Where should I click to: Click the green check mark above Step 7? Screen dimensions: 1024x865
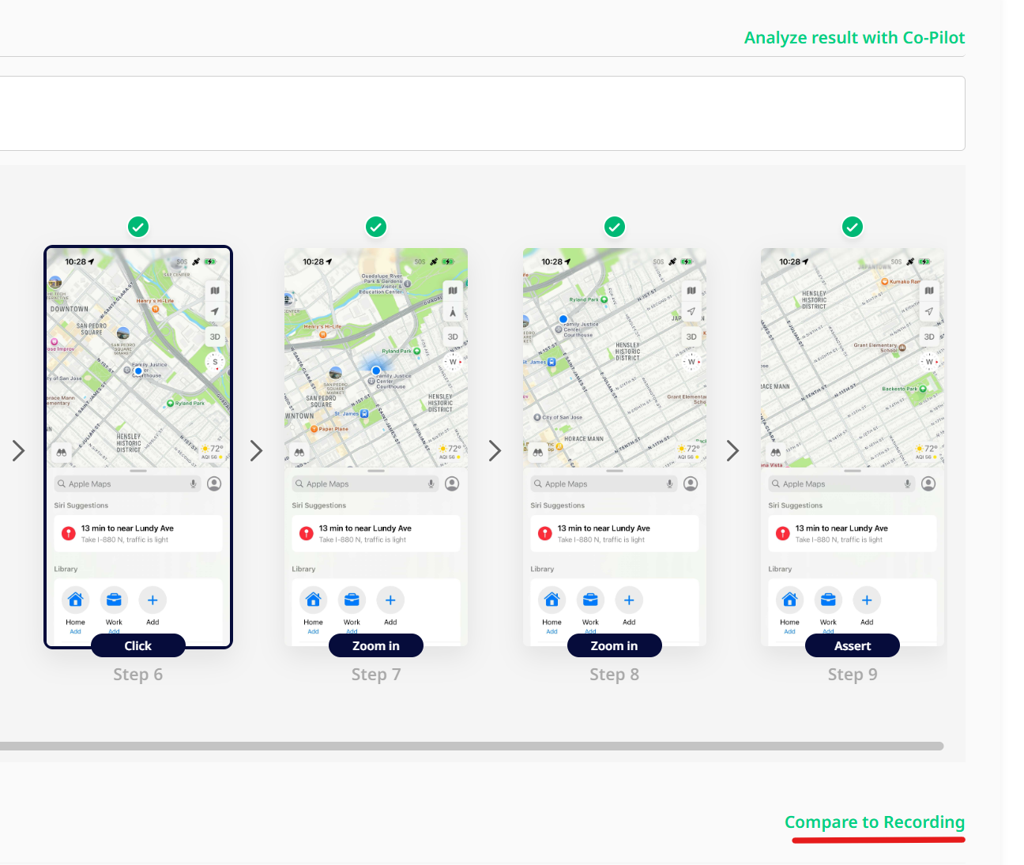pos(376,228)
